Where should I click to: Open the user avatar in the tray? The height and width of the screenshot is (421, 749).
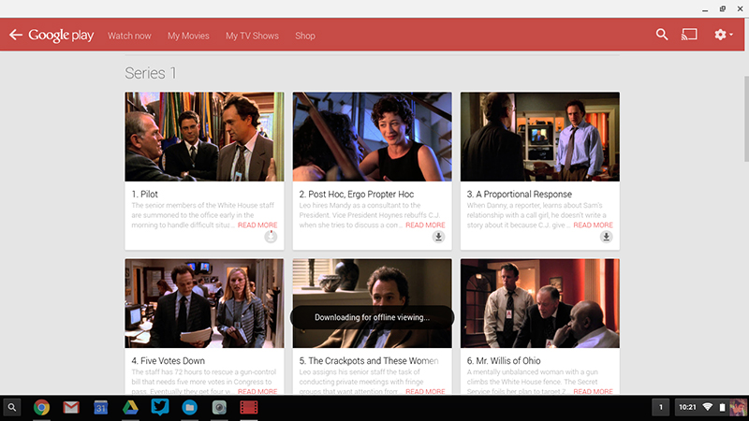coord(738,408)
